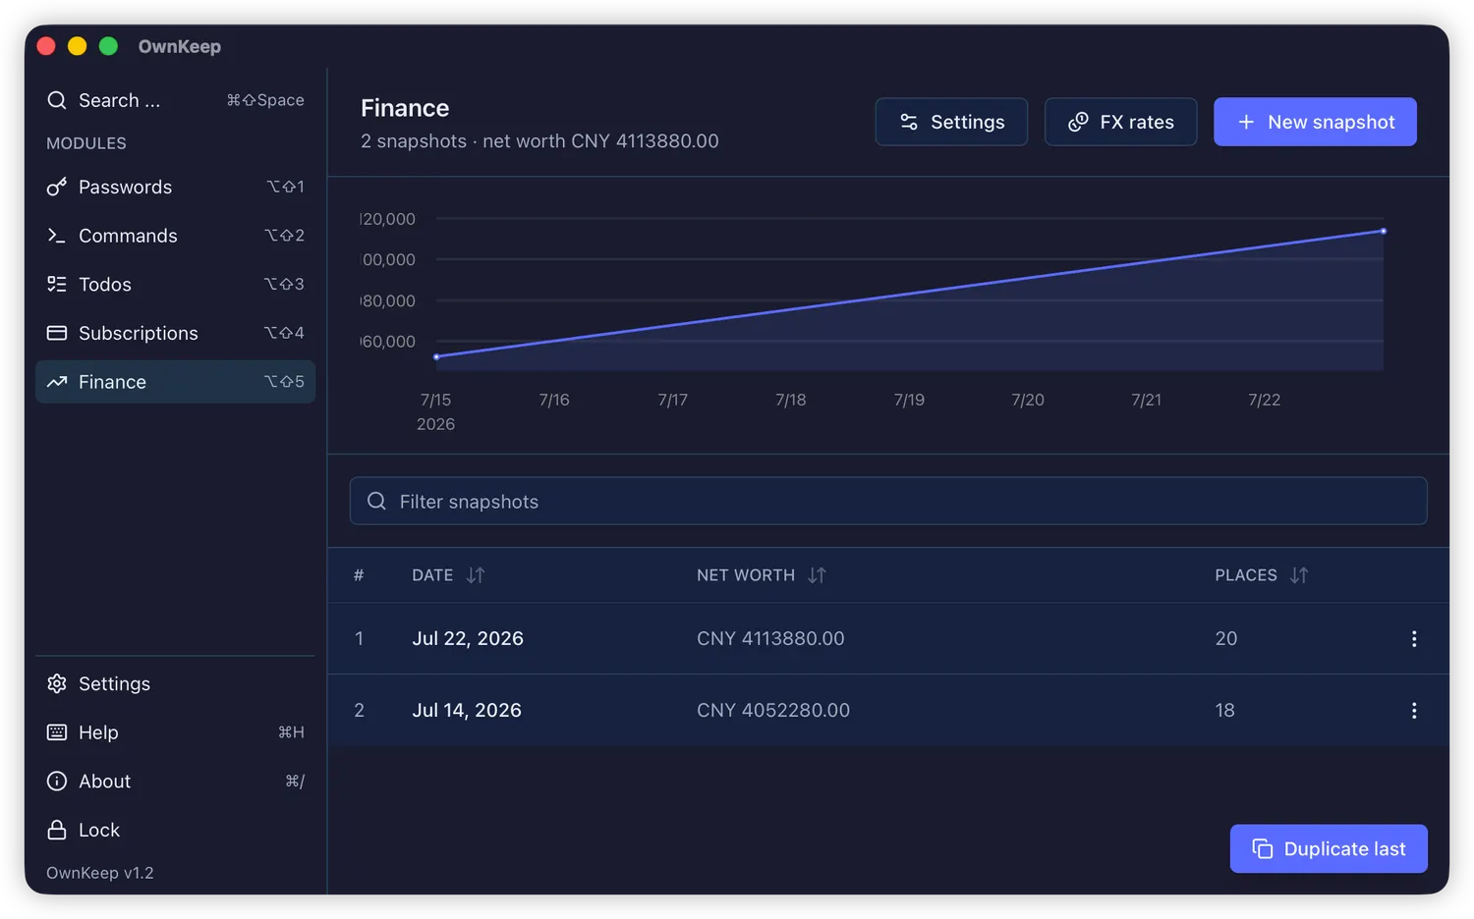Sort snapshots by DATE column
This screenshot has width=1474, height=919.
click(448, 575)
